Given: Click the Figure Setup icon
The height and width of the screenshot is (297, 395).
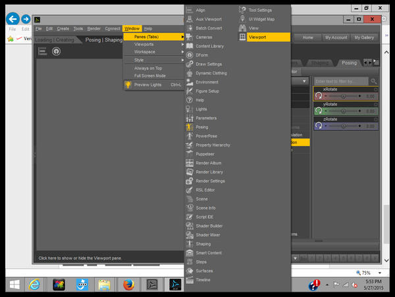Looking at the screenshot, I should 190,91.
